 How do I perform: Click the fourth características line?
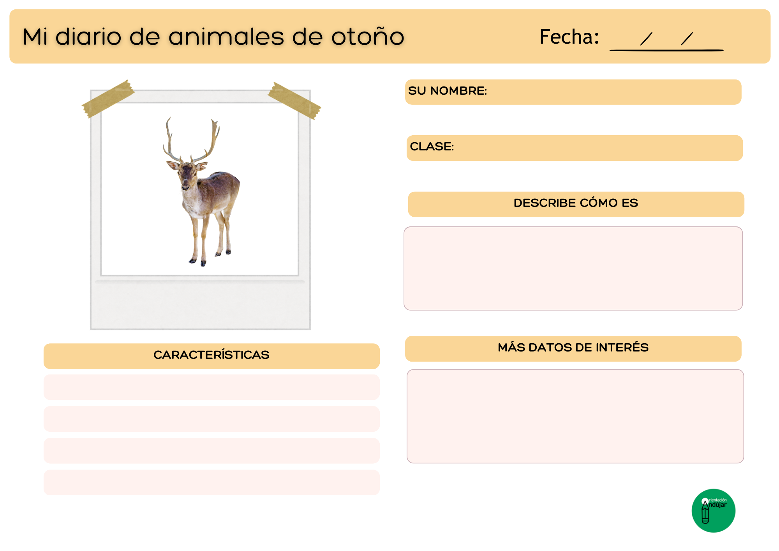(211, 482)
